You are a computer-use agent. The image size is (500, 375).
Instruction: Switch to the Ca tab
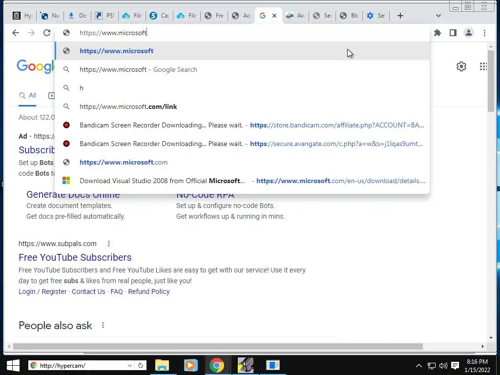[160, 16]
